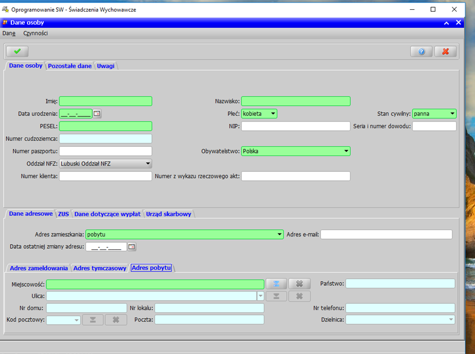
Task: Focus the Seria i numer dowodu field
Action: [x=434, y=126]
